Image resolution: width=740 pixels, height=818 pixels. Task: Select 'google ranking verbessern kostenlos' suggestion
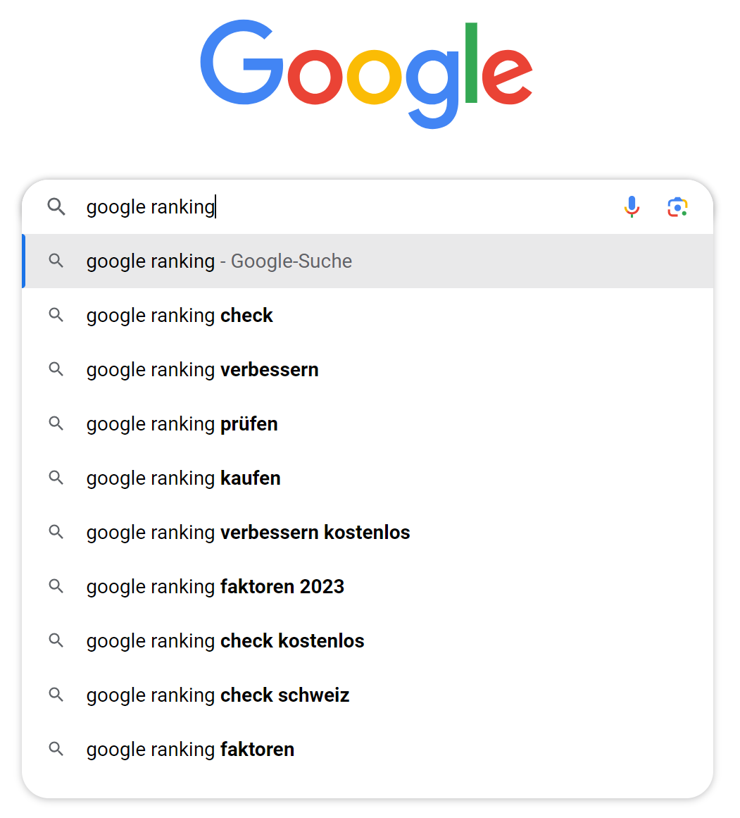[x=248, y=533]
